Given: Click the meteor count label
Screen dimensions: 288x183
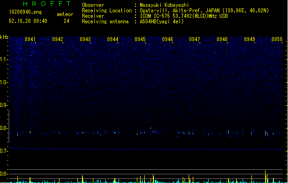Looking at the screenshot, I should (x=65, y=14).
